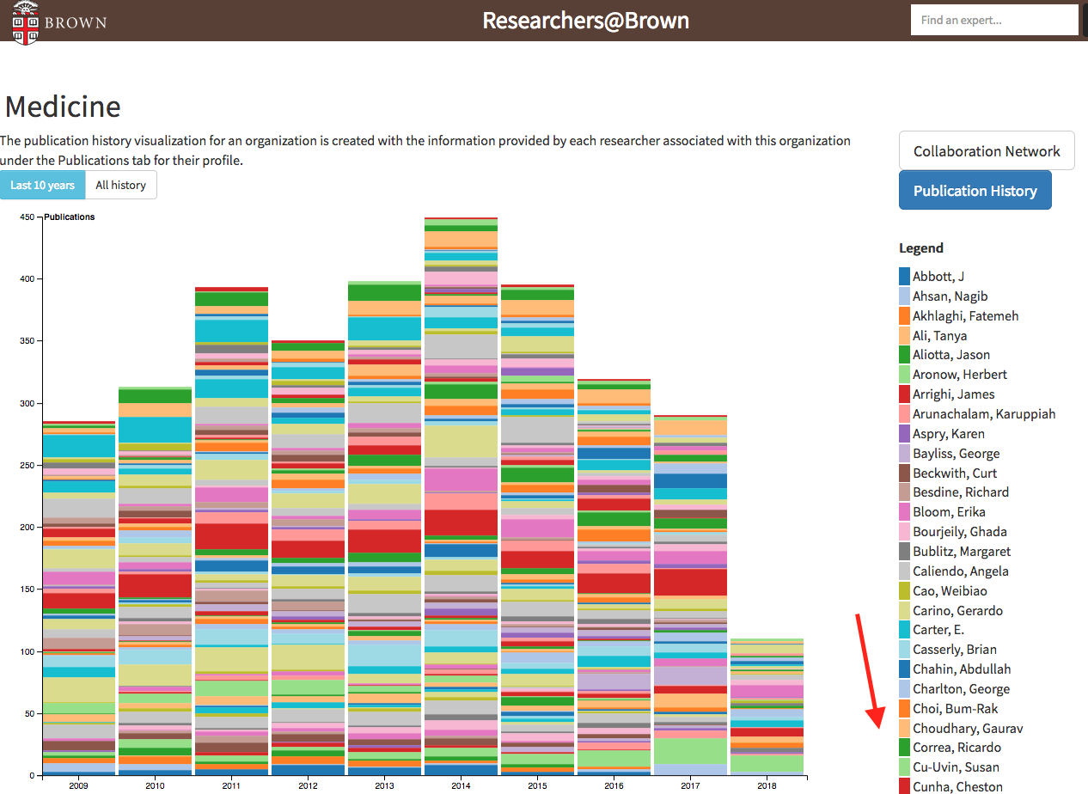Viewport: 1088px width, 794px height.
Task: Switch to All history view
Action: (x=120, y=185)
